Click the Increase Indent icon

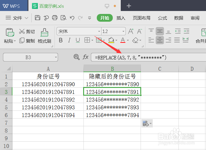186,31
